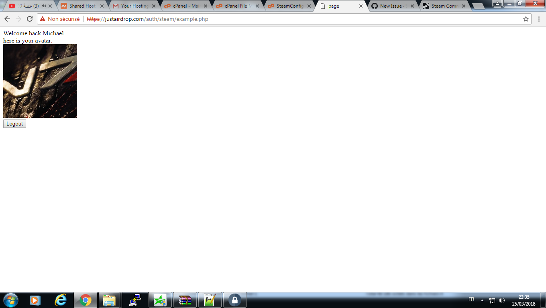The height and width of the screenshot is (308, 546).
Task: Open Internet Explorer from the taskbar
Action: [x=61, y=300]
